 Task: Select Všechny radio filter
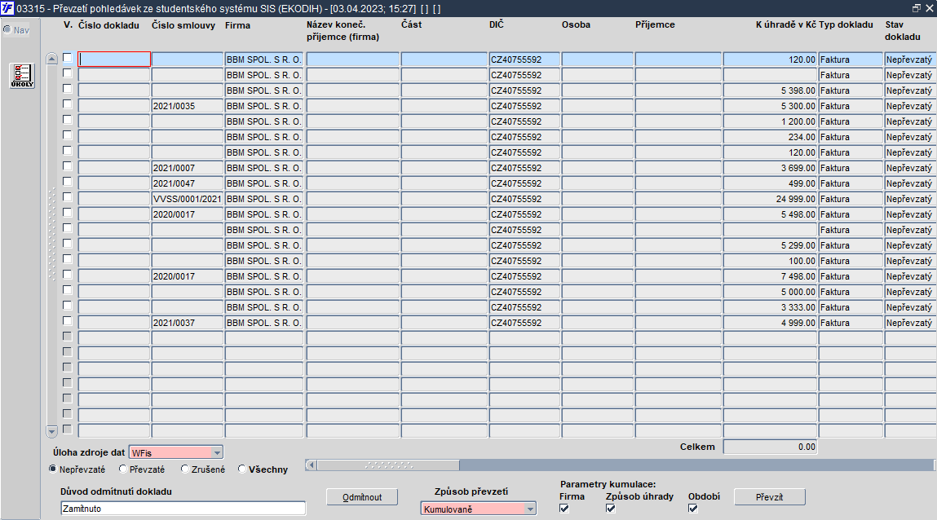click(242, 469)
